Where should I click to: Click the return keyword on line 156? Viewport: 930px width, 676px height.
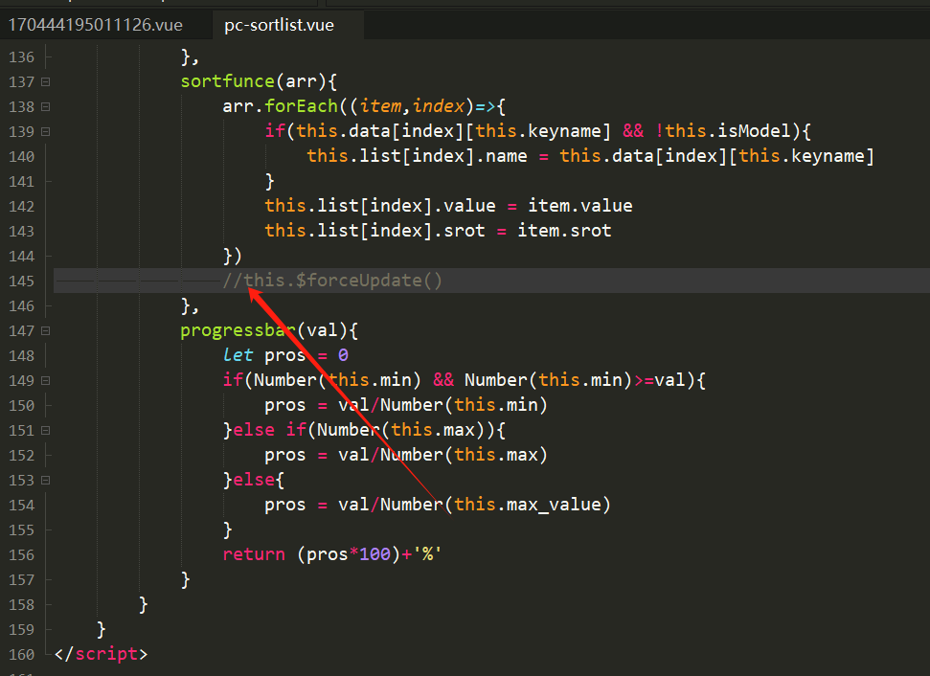point(254,554)
